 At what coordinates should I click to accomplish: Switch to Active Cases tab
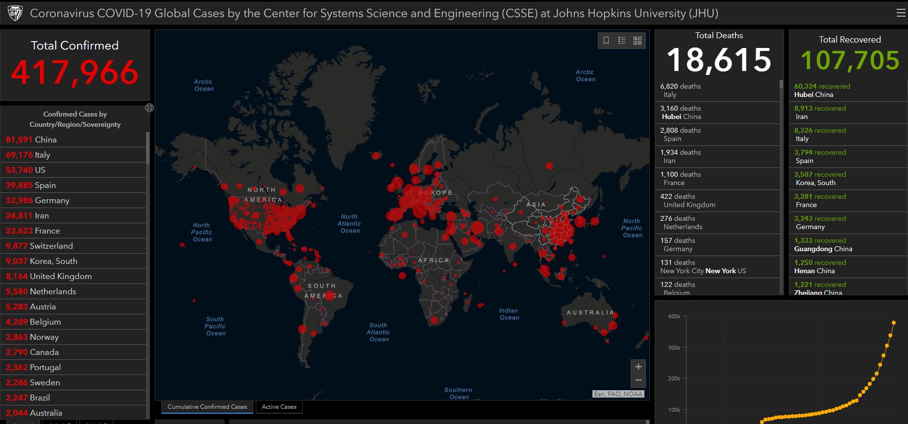click(x=279, y=406)
